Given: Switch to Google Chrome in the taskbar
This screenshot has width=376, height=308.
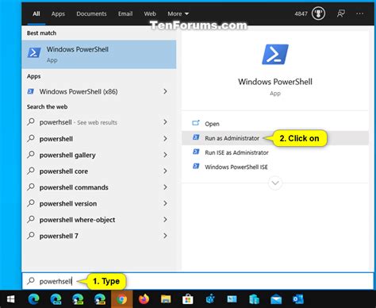Looking at the screenshot, I should point(121,299).
